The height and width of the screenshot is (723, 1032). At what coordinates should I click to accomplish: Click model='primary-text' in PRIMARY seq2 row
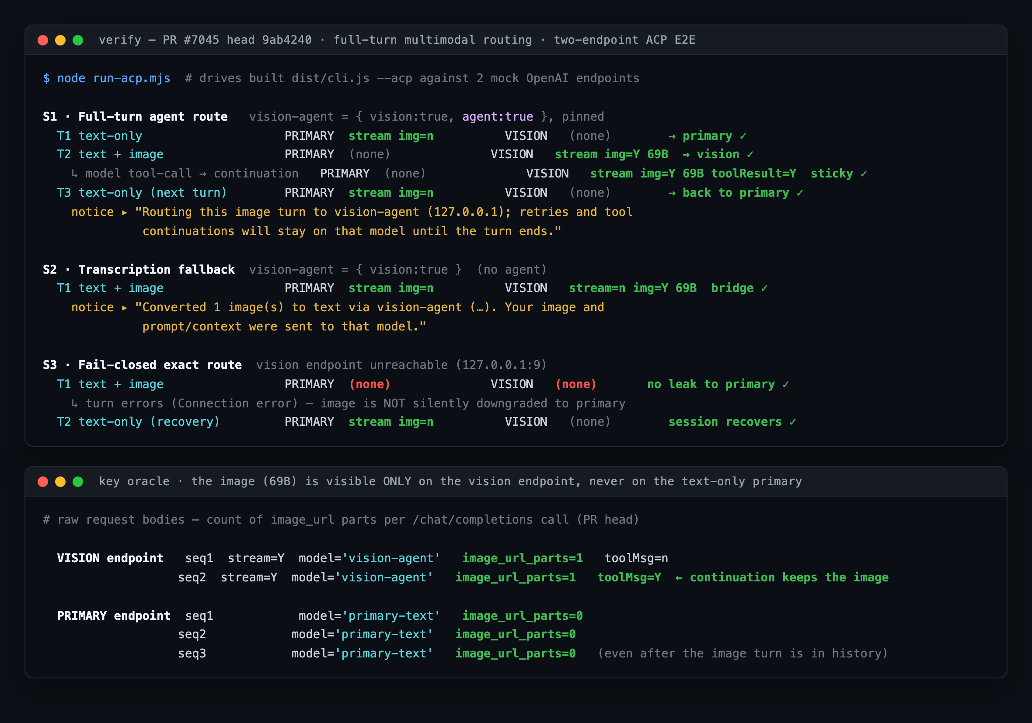pyautogui.click(x=362, y=634)
